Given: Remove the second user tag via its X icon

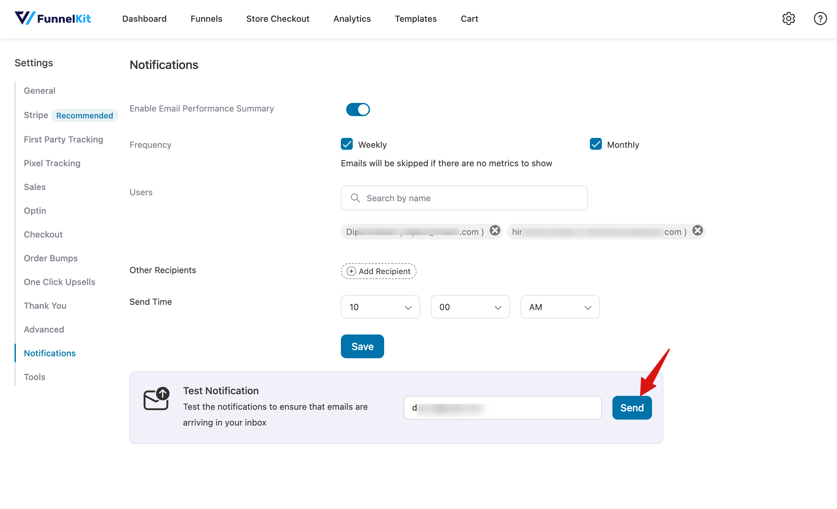Looking at the screenshot, I should [x=697, y=230].
